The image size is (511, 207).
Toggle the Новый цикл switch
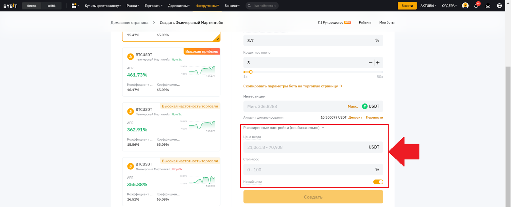click(x=378, y=182)
